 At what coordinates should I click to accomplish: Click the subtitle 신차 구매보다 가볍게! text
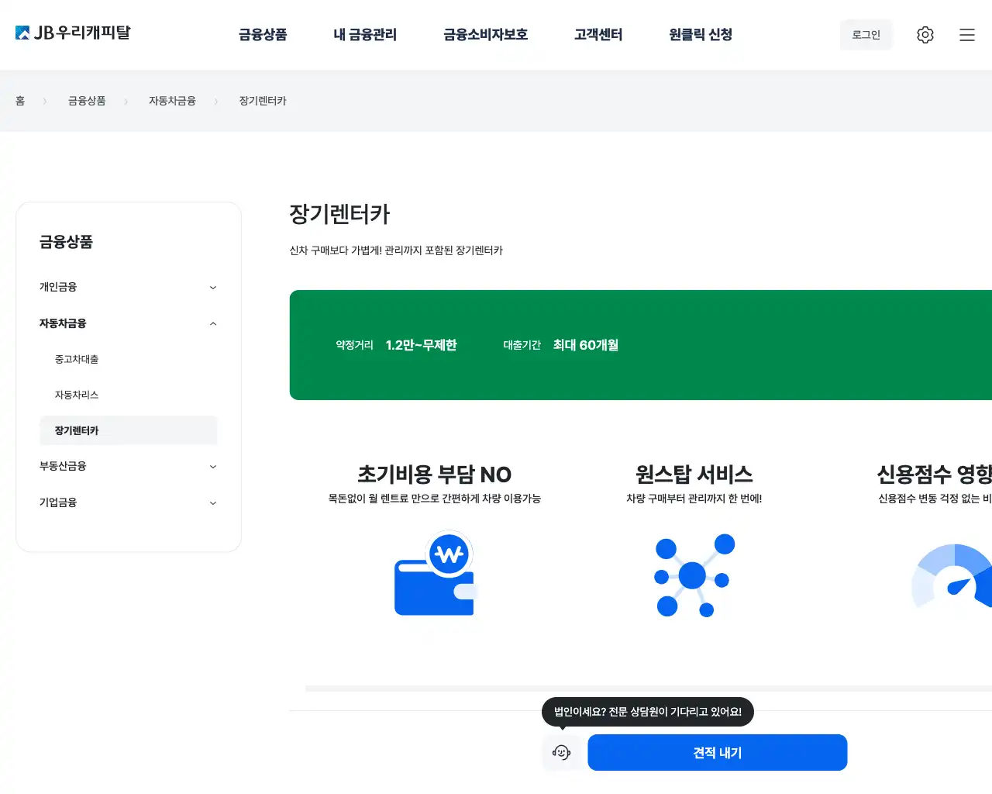tap(396, 250)
